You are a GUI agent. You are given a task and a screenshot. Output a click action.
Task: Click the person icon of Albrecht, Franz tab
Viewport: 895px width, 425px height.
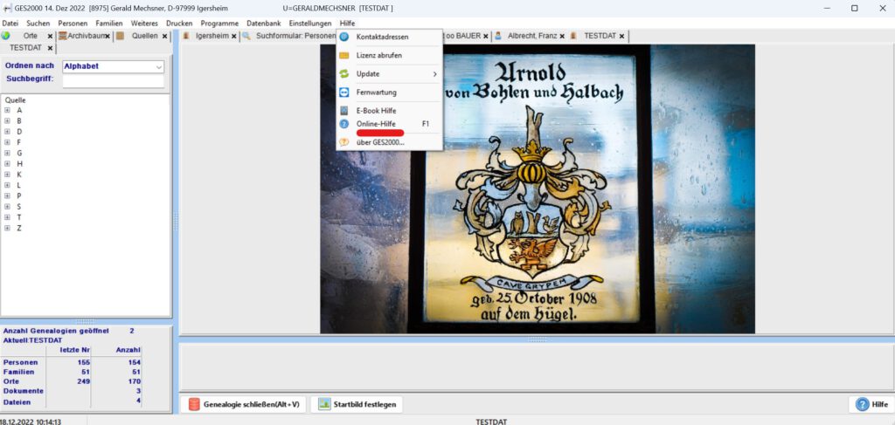497,35
